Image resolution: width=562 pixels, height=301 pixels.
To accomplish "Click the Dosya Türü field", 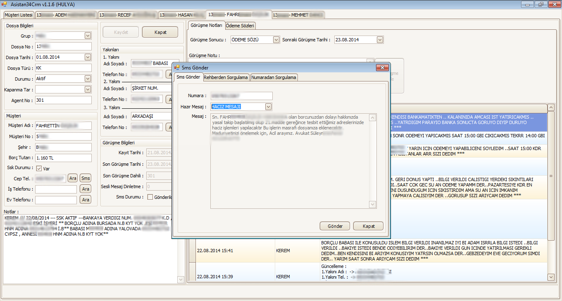I will coord(63,68).
